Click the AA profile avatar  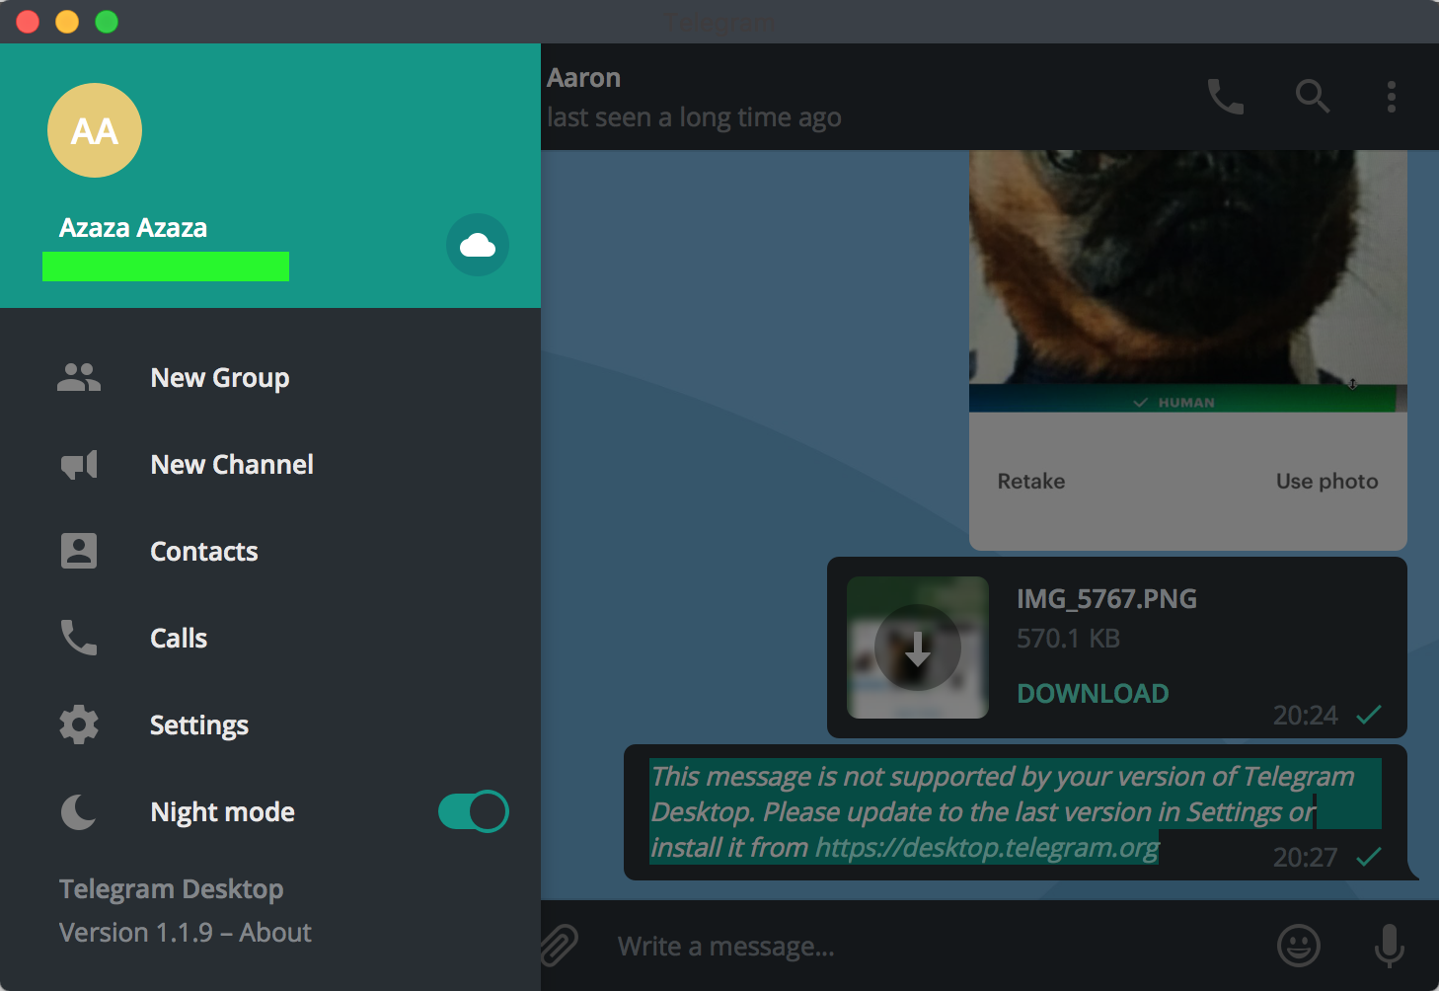pos(95,130)
